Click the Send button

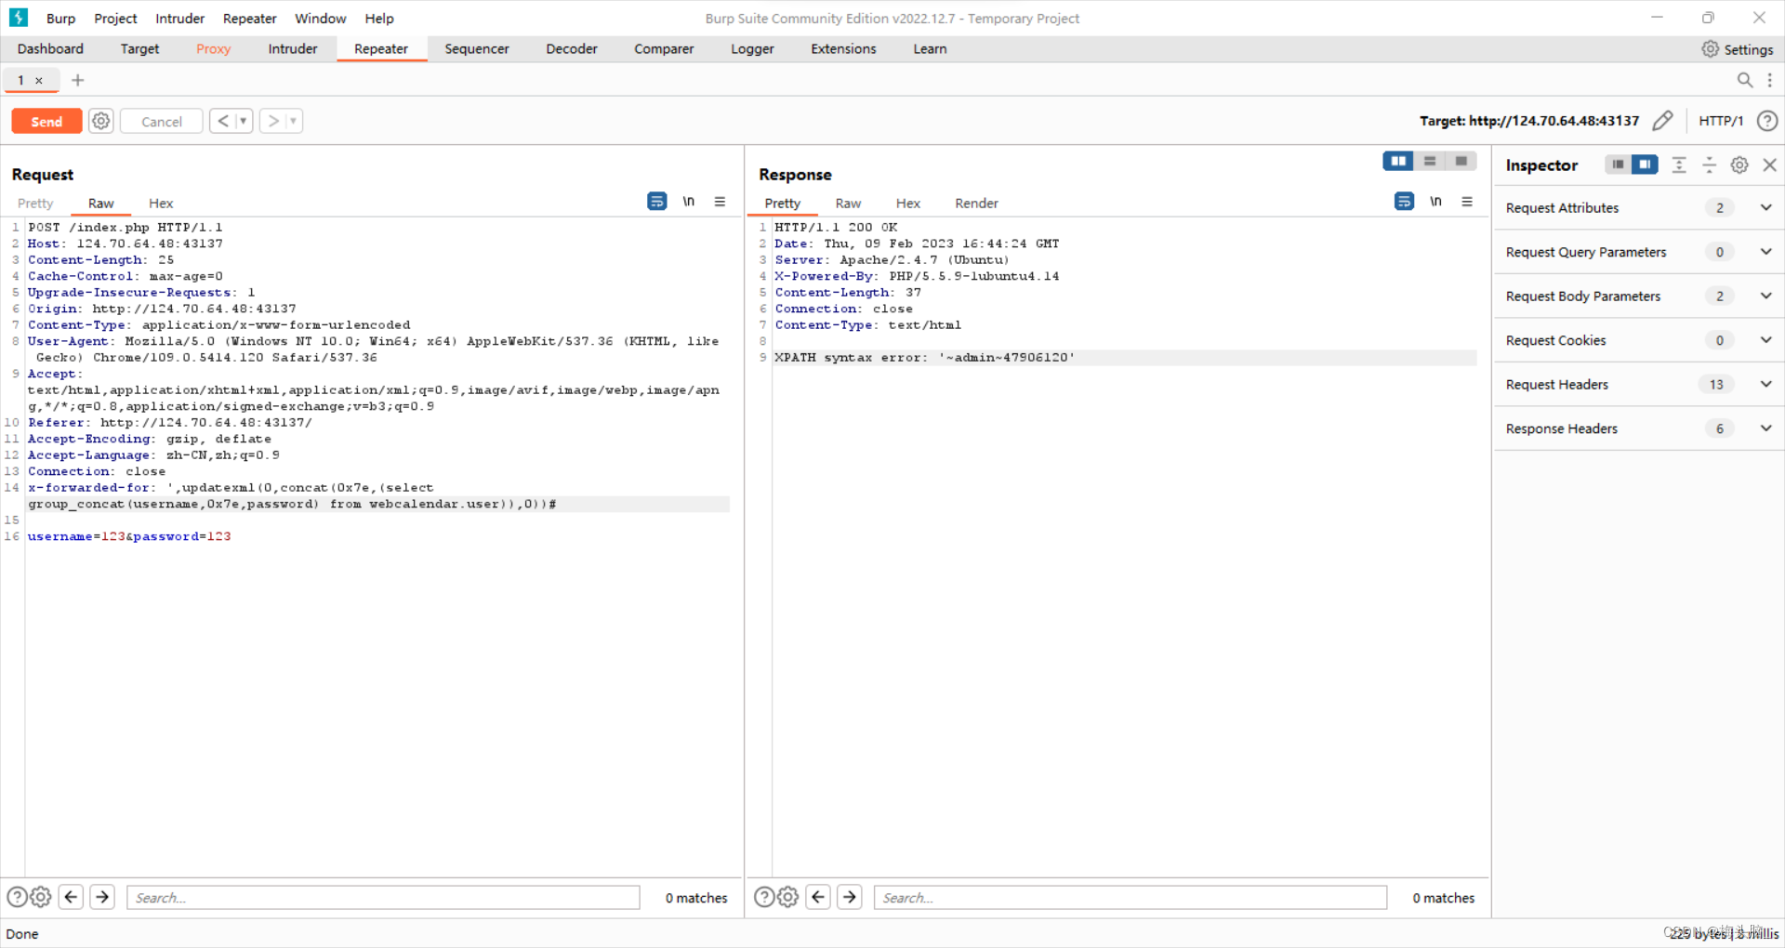[x=46, y=121]
